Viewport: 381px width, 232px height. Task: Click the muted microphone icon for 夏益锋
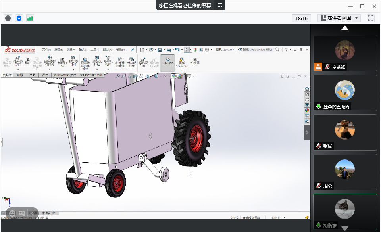click(327, 67)
